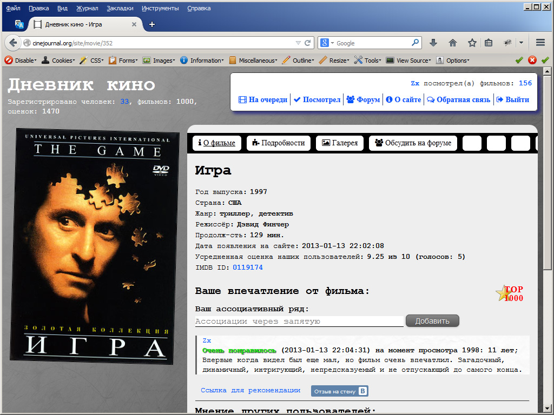Open the search engine selector dropdown

(x=327, y=43)
